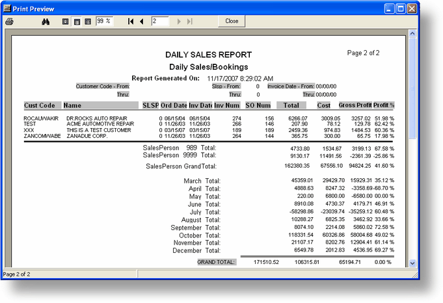Image resolution: width=443 pixels, height=303 pixels.
Task: Click the GRAND TOTAL label
Action: [217, 262]
